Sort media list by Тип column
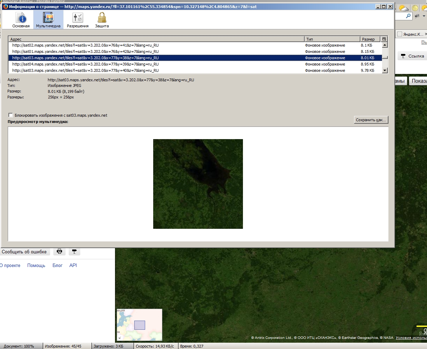427x349 pixels. pos(331,39)
